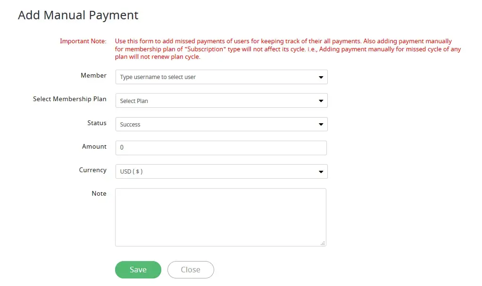The width and height of the screenshot is (482, 286).
Task: Click inside the Note text area
Action: 220,217
